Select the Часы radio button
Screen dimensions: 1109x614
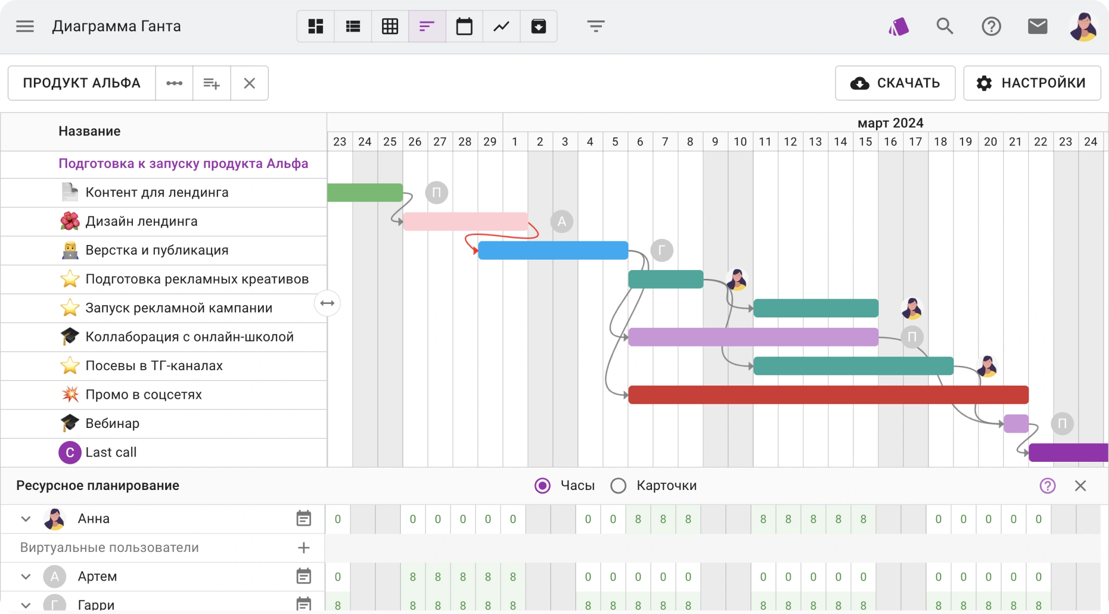click(543, 485)
